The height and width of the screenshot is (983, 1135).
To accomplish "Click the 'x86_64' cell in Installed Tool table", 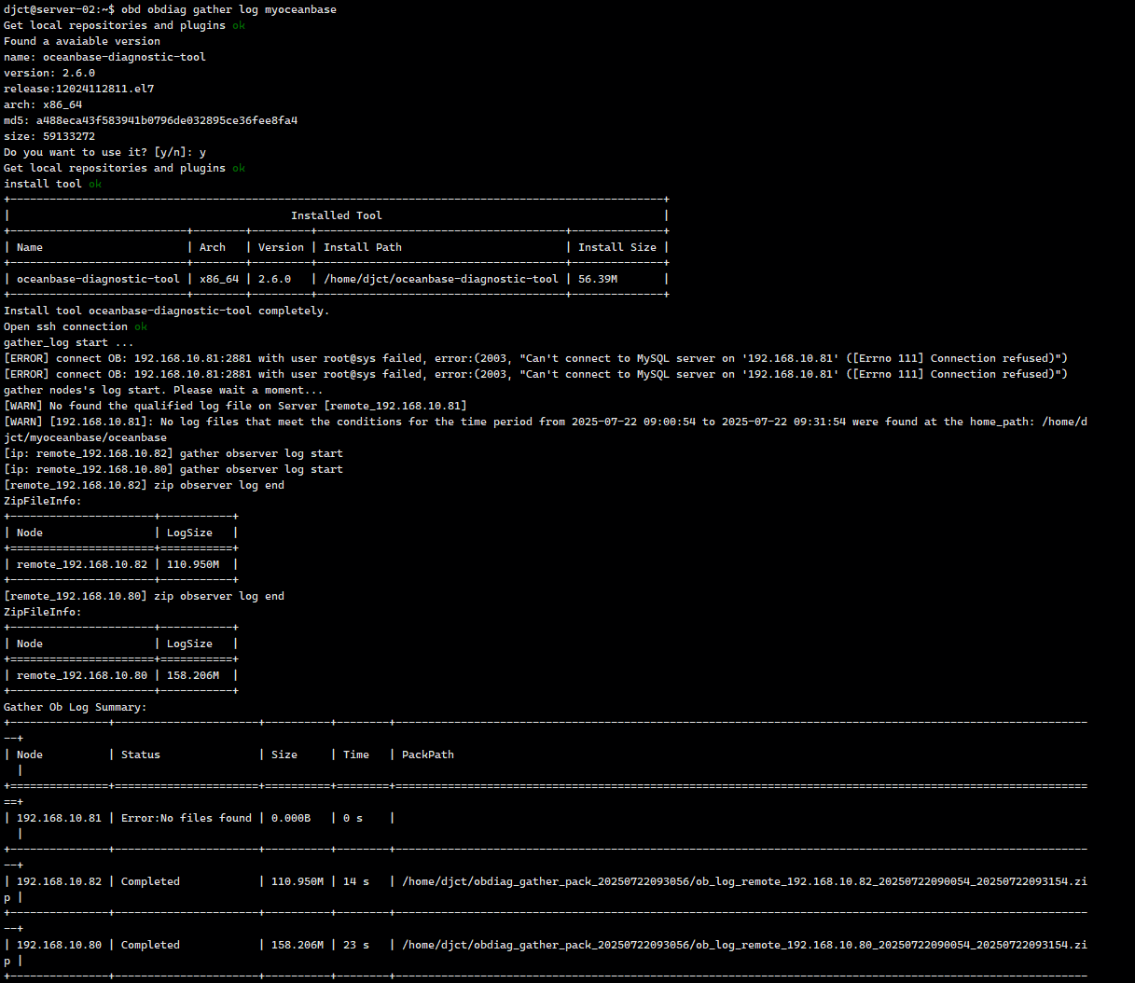I will [219, 279].
